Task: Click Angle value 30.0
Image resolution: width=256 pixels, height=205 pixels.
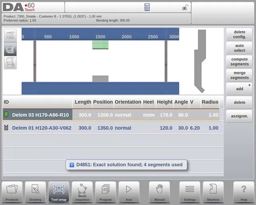Action: coord(183,128)
